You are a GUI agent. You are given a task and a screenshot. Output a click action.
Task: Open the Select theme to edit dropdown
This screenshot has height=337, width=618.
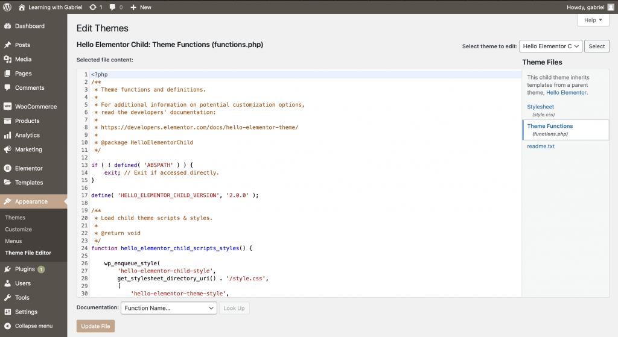pyautogui.click(x=550, y=46)
